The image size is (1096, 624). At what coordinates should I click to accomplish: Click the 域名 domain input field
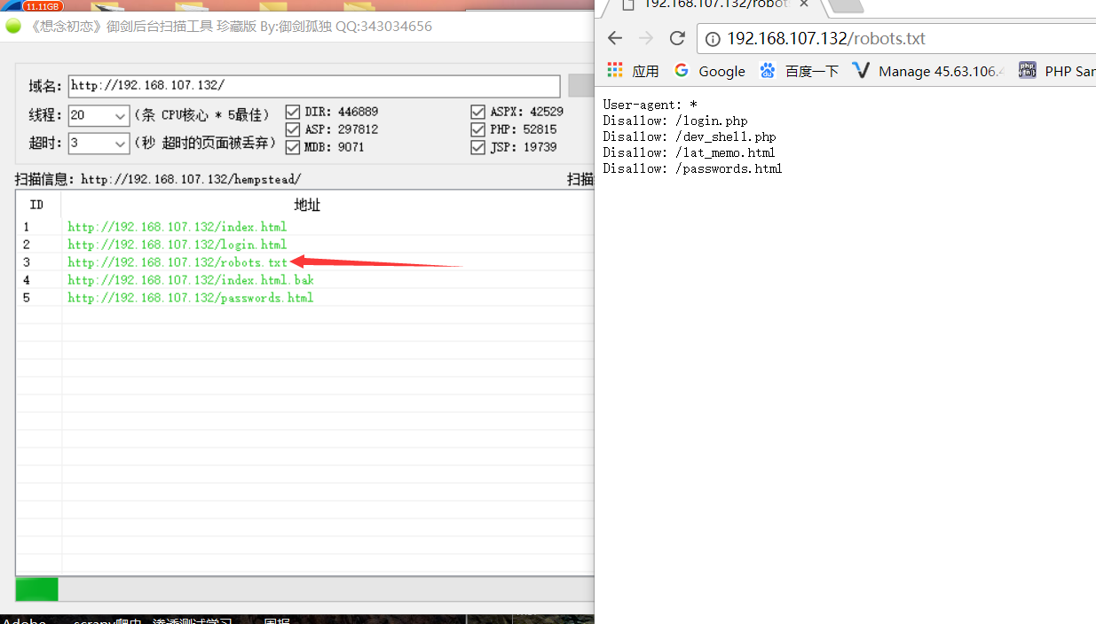pyautogui.click(x=314, y=86)
